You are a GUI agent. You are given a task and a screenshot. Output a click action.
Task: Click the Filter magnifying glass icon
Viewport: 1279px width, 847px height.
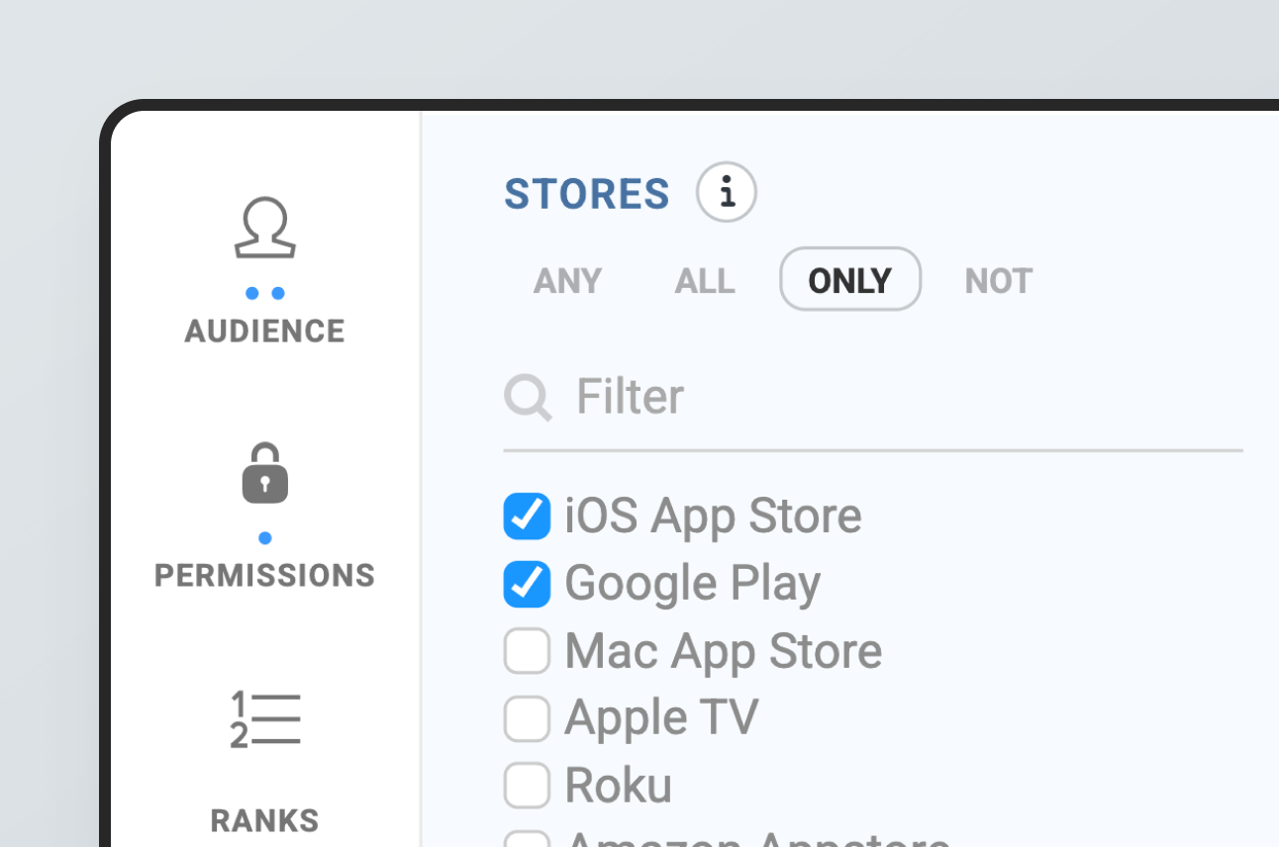tap(527, 398)
